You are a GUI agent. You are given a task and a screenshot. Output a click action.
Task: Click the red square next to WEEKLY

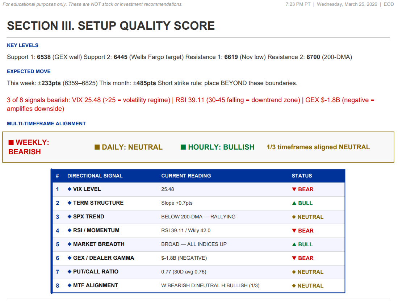(x=11, y=142)
